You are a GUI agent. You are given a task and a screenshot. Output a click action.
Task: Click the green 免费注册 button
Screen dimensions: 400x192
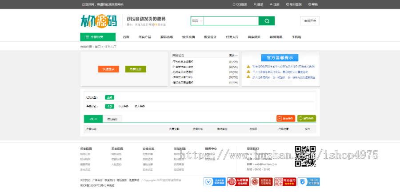pyautogui.click(x=135, y=69)
